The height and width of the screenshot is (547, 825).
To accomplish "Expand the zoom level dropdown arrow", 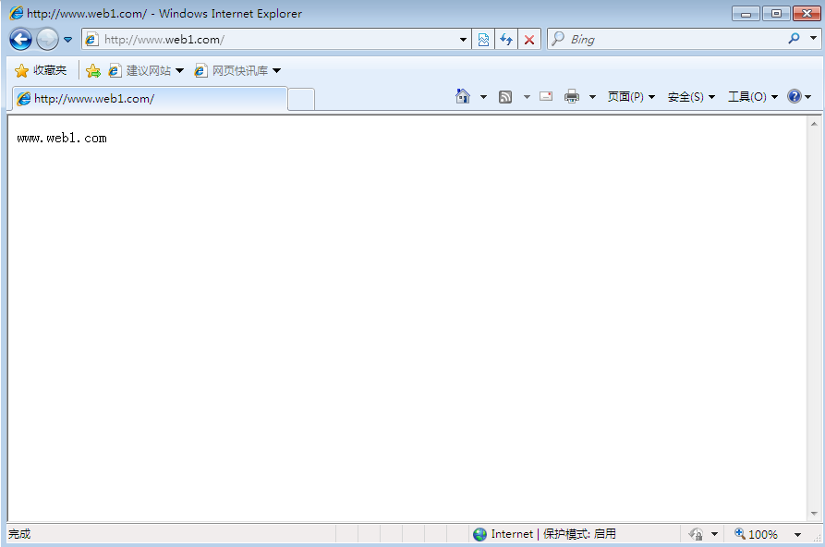I will point(797,534).
